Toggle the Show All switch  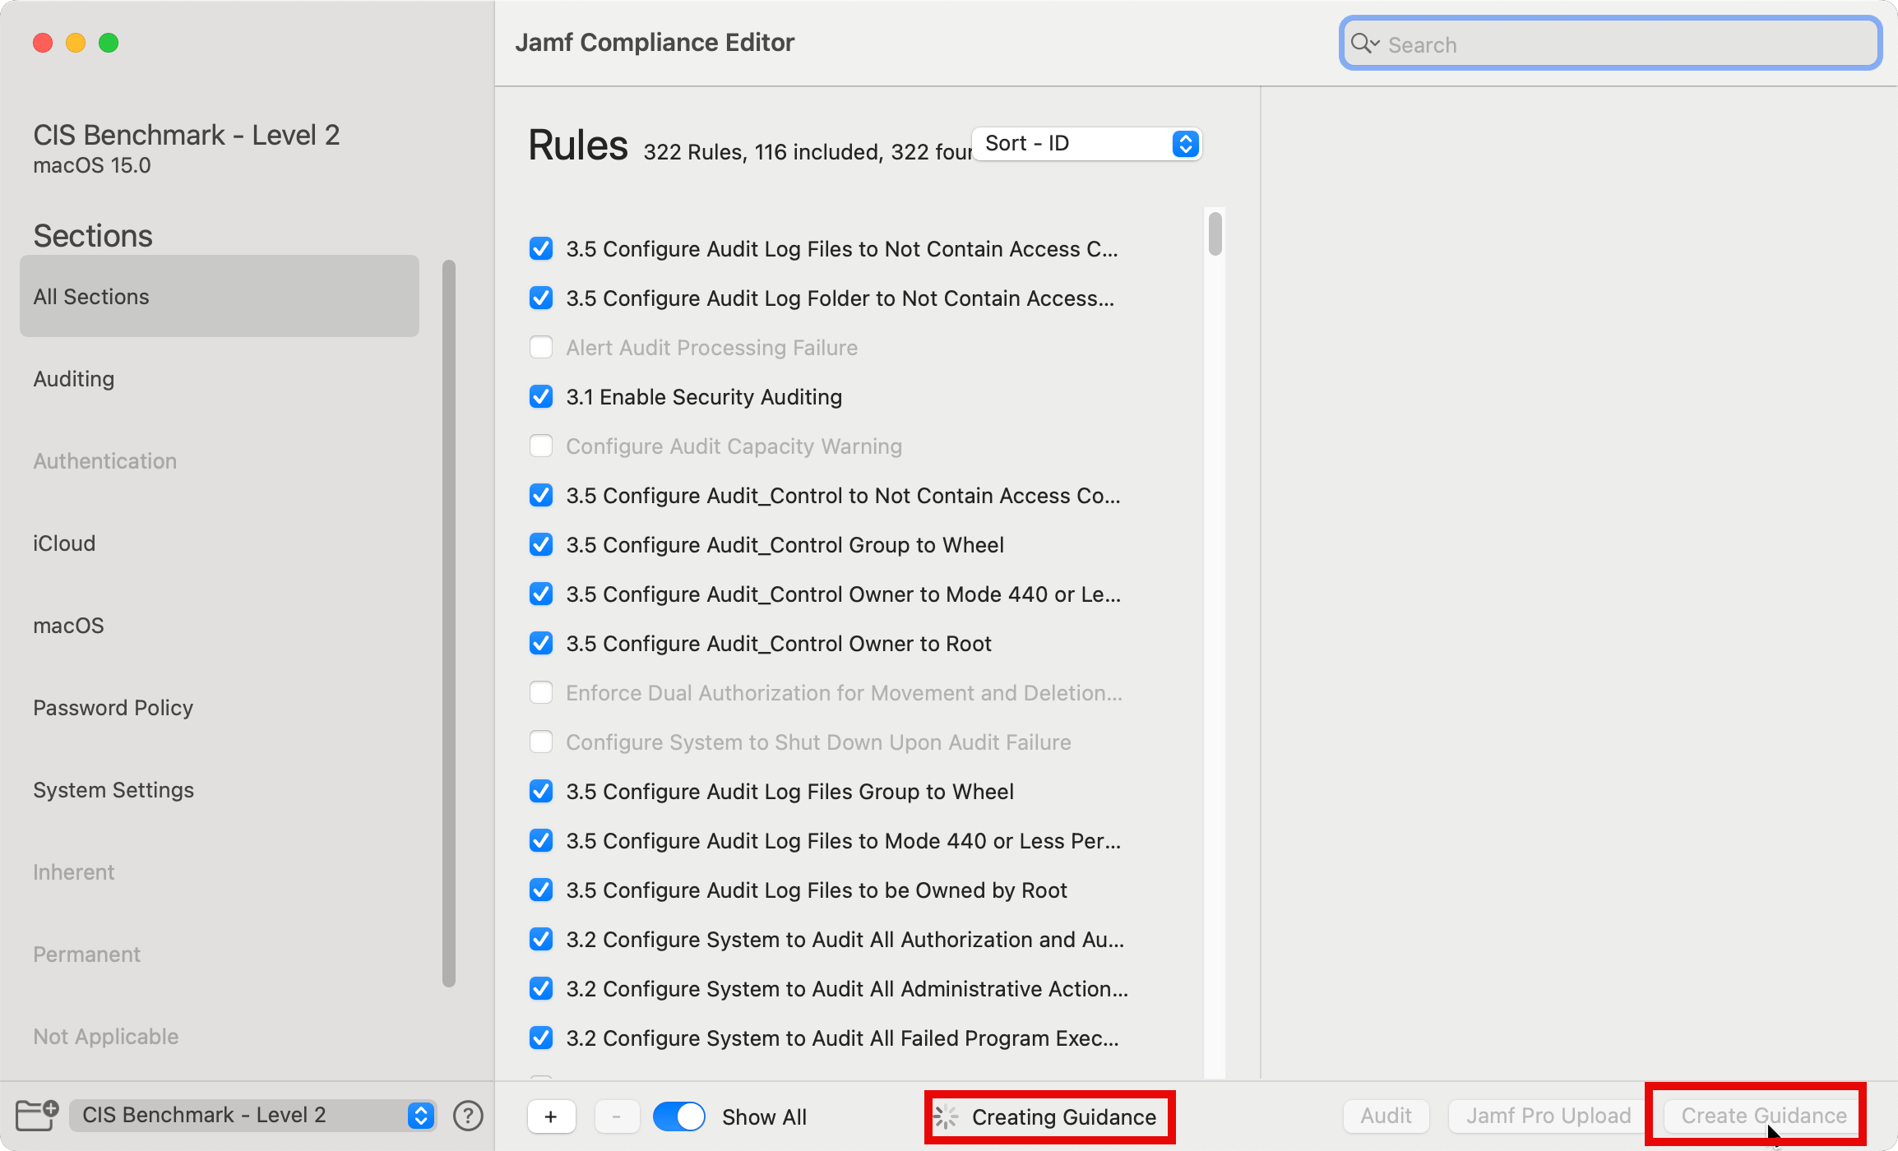678,1116
